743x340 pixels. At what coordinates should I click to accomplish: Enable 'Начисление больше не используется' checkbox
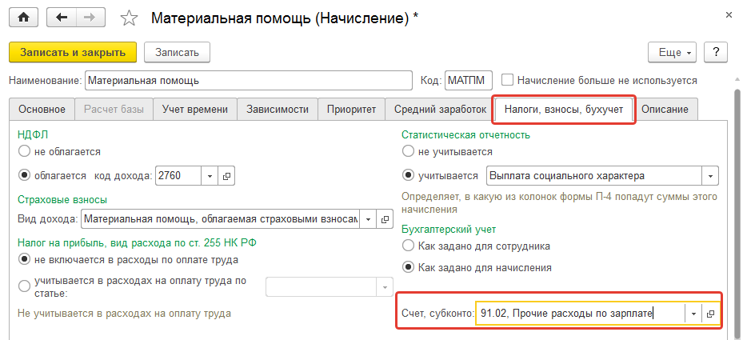[x=507, y=80]
